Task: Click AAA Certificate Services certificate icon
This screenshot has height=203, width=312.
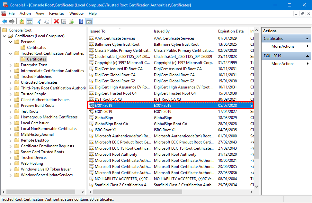Action: coord(92,38)
